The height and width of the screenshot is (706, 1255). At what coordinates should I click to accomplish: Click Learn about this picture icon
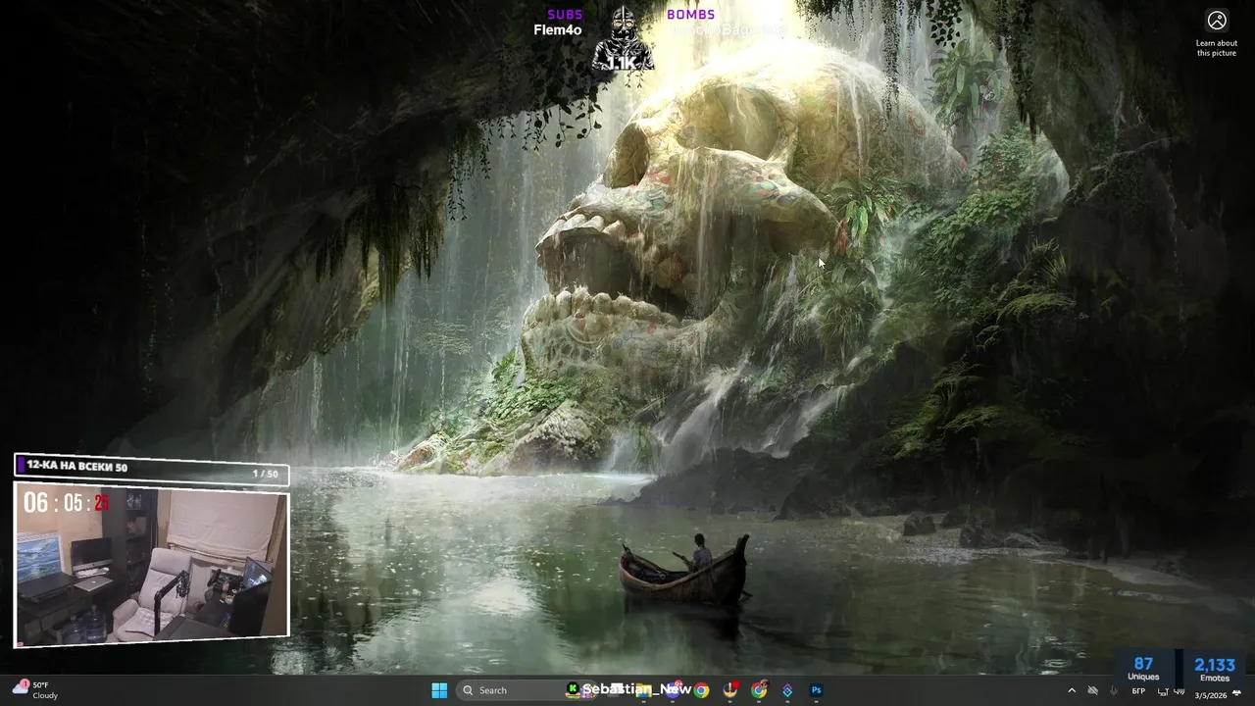pyautogui.click(x=1217, y=21)
